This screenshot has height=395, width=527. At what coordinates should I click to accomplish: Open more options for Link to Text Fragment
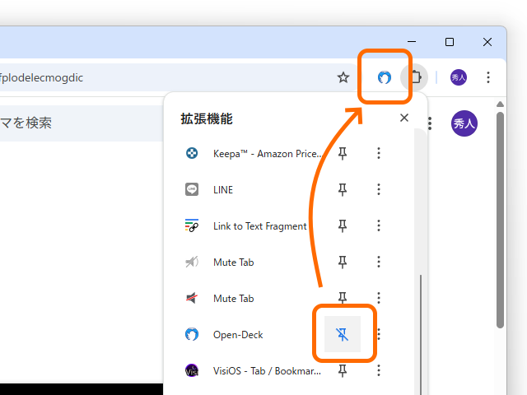379,225
